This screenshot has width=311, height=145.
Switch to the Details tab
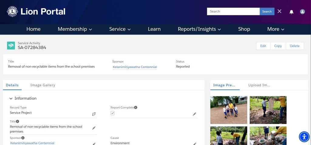click(x=12, y=85)
